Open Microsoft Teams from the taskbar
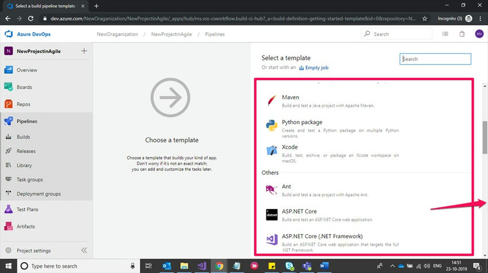Viewport: 488px width, 273px height. pos(307,266)
